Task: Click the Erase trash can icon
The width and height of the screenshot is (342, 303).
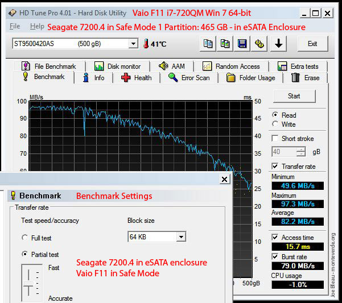Action: (295, 77)
